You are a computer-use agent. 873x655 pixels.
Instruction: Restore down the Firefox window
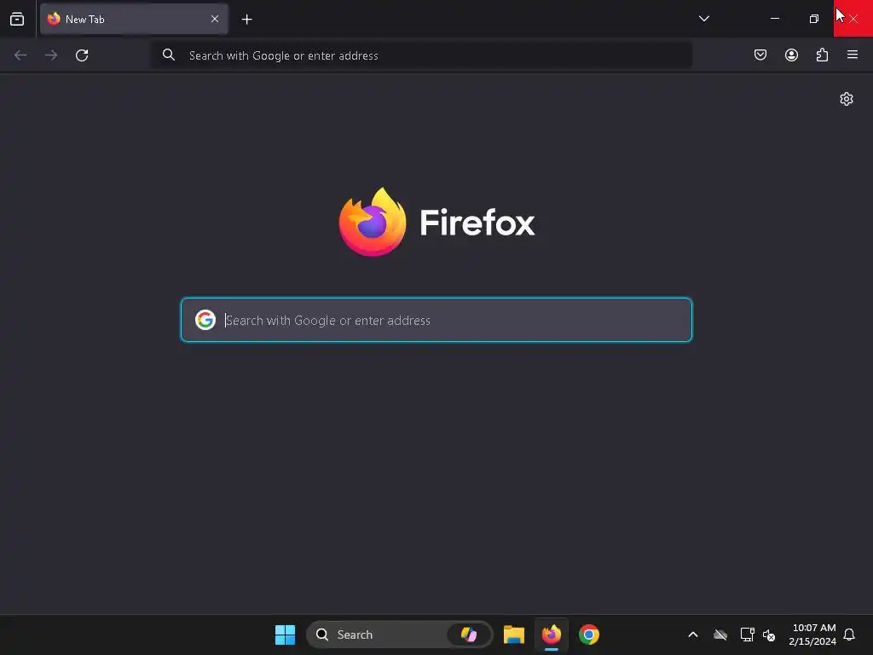pyautogui.click(x=814, y=19)
